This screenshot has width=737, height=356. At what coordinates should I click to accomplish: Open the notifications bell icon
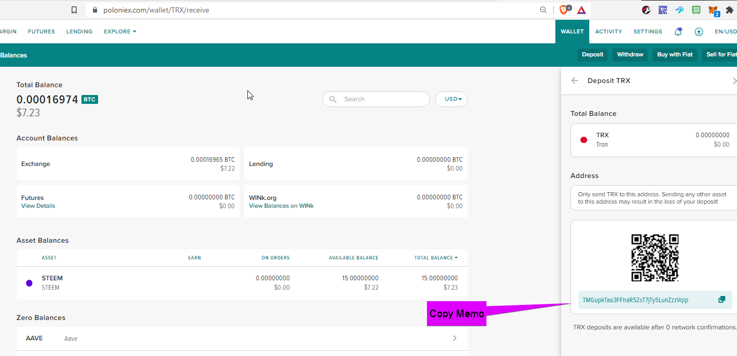[x=678, y=32]
